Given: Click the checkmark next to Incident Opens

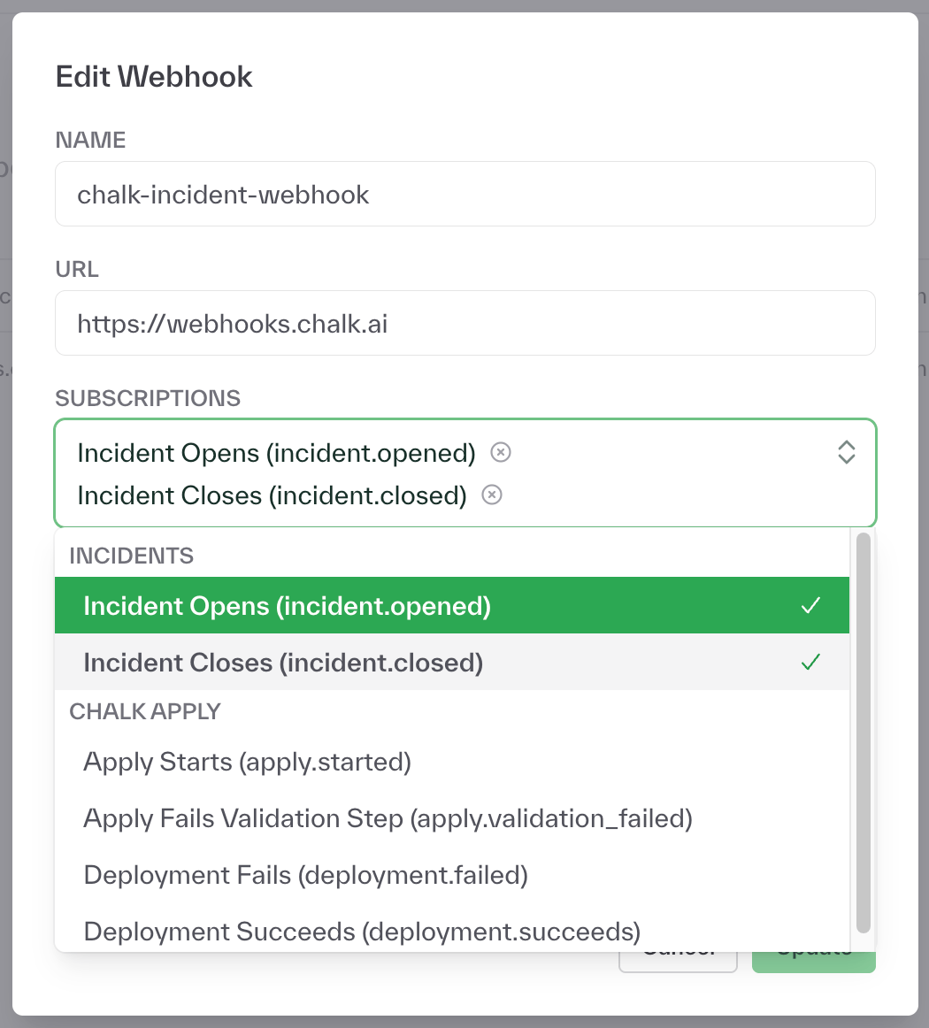Looking at the screenshot, I should (809, 606).
